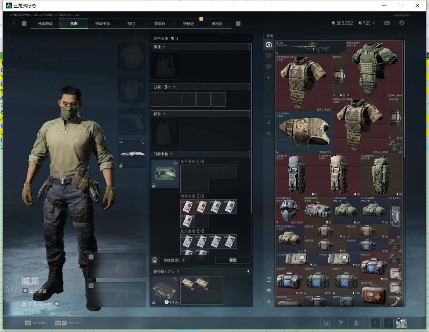Select the 仓库 tab
The image size is (429, 332).
74,24
